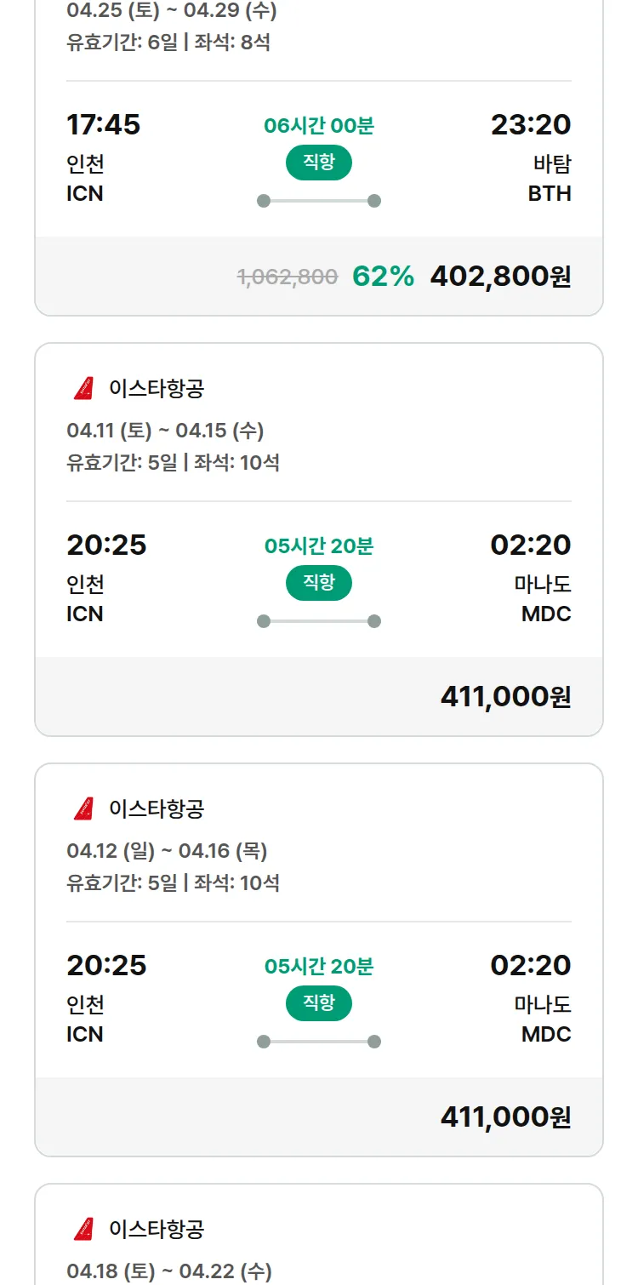
Task: Select the 402,800원 discounted Batam fare
Action: click(500, 277)
